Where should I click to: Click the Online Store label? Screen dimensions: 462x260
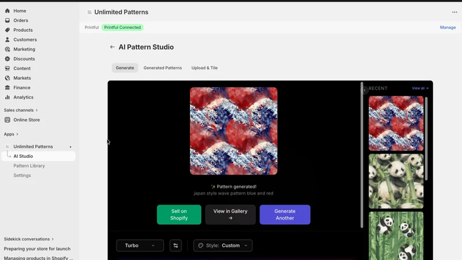point(27,120)
